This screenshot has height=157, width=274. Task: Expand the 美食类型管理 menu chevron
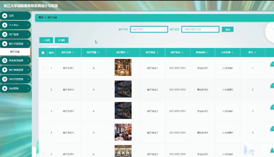[x=28, y=60]
